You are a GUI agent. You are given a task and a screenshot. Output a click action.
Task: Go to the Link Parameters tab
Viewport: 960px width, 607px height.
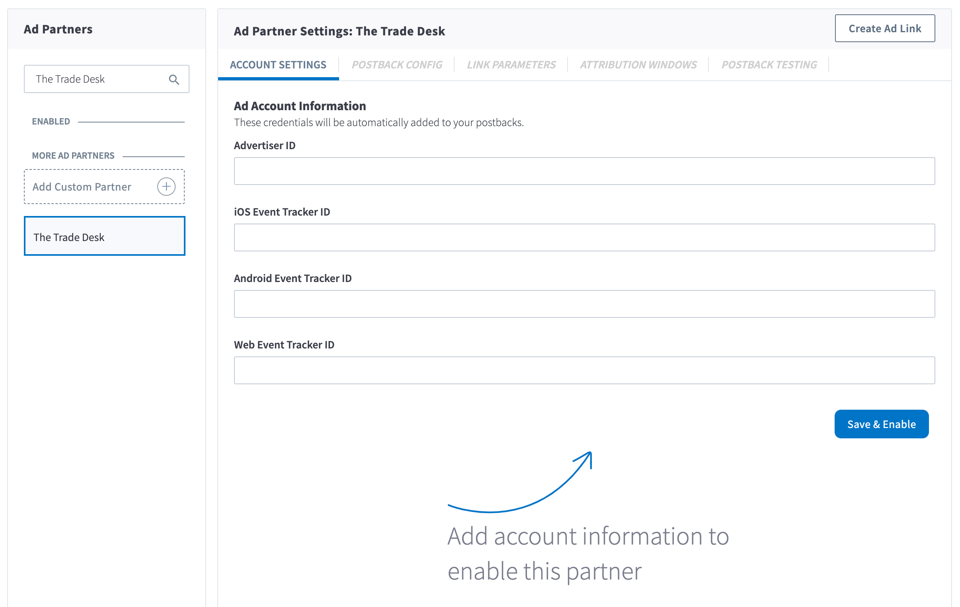coord(511,64)
